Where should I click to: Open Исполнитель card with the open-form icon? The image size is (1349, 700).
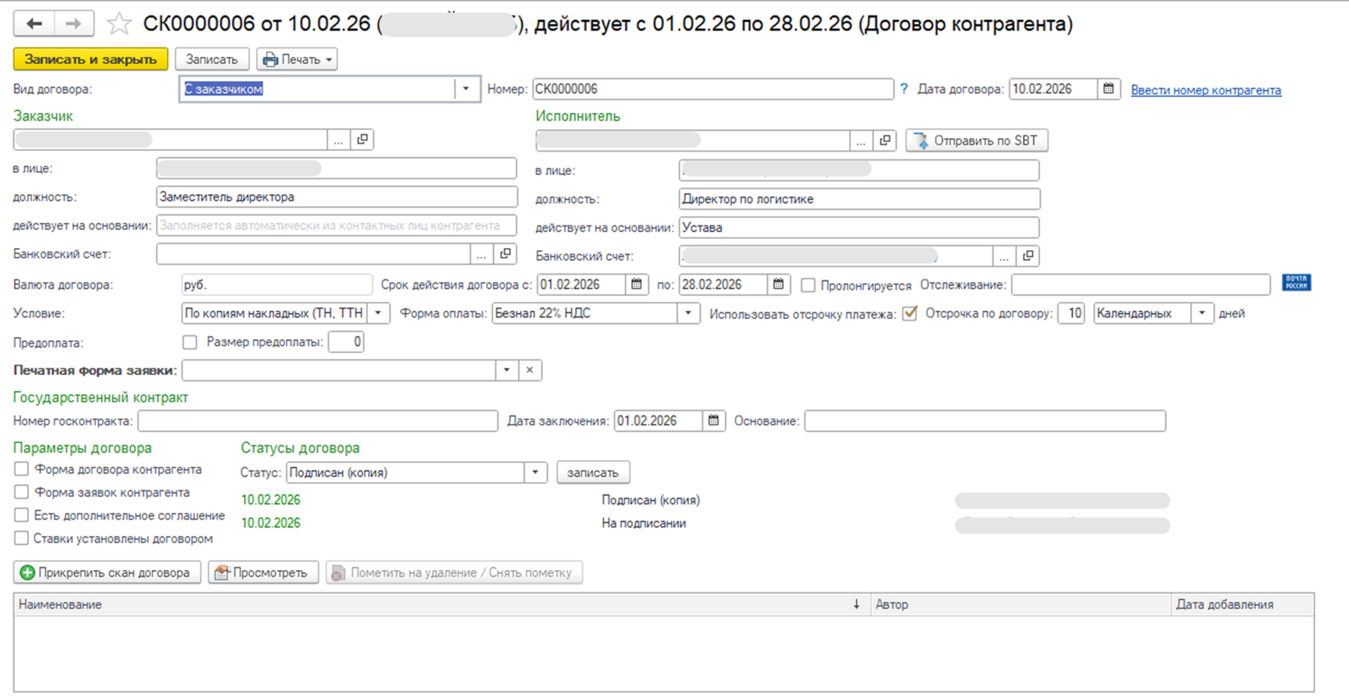[x=885, y=140]
